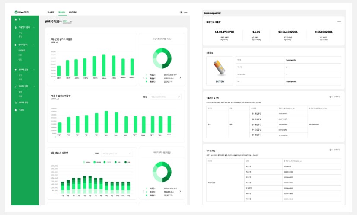Toggle the switch in the manufacturing section
The height and width of the screenshot is (215, 357).
pos(331,149)
